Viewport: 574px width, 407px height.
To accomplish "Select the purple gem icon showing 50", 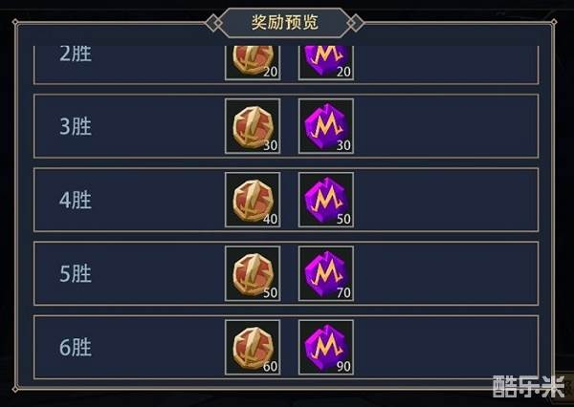I will tap(326, 200).
